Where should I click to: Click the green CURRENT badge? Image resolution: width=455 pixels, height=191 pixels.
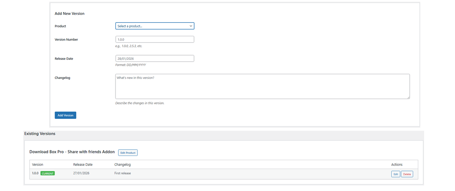click(x=47, y=173)
